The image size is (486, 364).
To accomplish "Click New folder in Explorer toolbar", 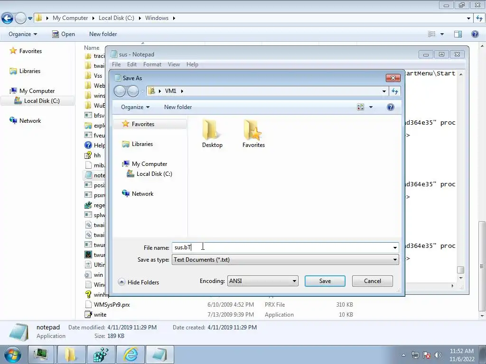I will pyautogui.click(x=103, y=34).
